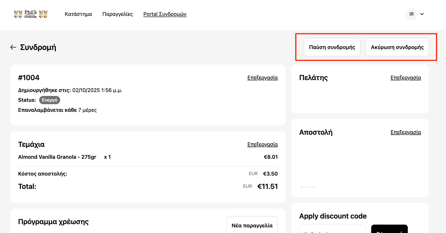
Task: Click the IR user avatar
Action: [412, 14]
